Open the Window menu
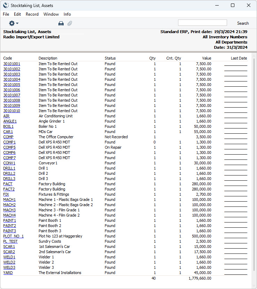Screen dimensions: 257x289 [x=51, y=14]
